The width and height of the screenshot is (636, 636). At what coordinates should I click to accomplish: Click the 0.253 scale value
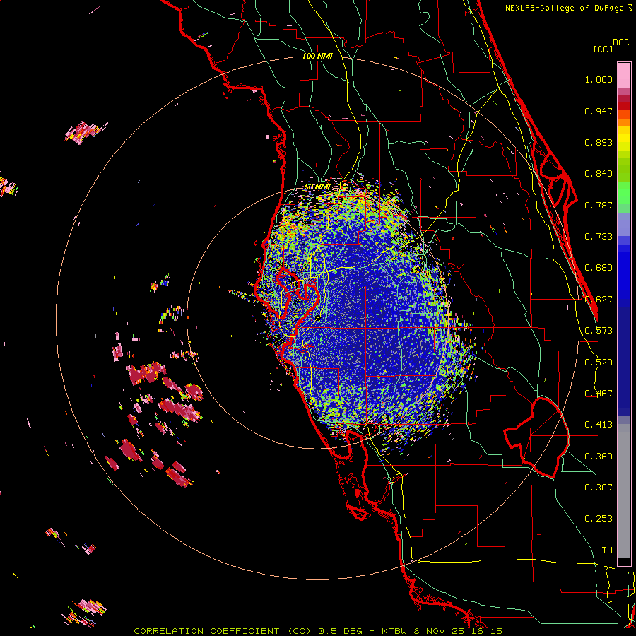(599, 519)
